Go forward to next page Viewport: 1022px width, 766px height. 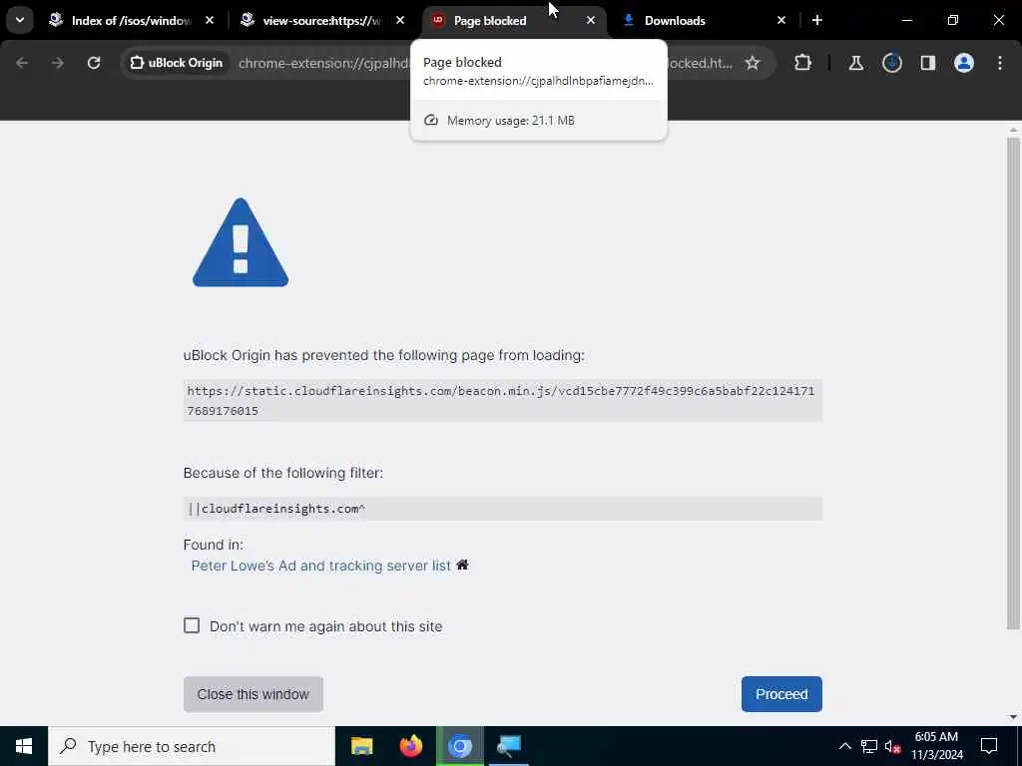point(58,63)
